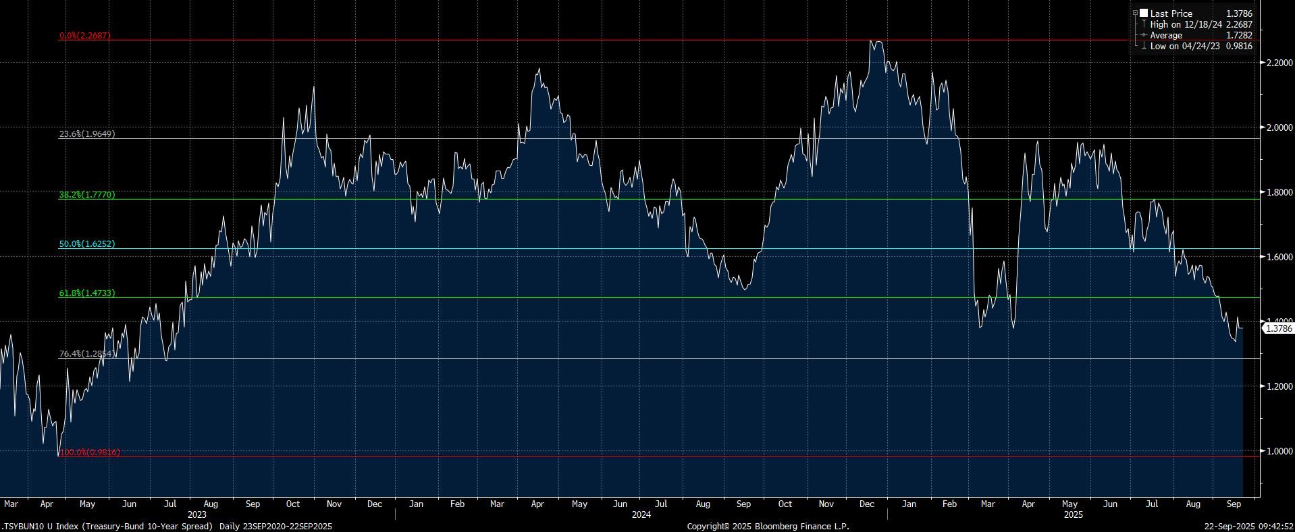This screenshot has width=1295, height=532.
Task: Click the 1.8000 price axis label
Action: [1278, 192]
